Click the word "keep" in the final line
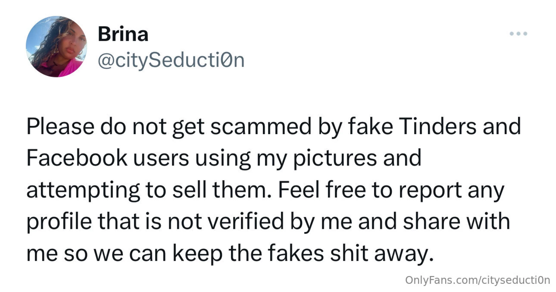This screenshot has width=556, height=292. (198, 254)
